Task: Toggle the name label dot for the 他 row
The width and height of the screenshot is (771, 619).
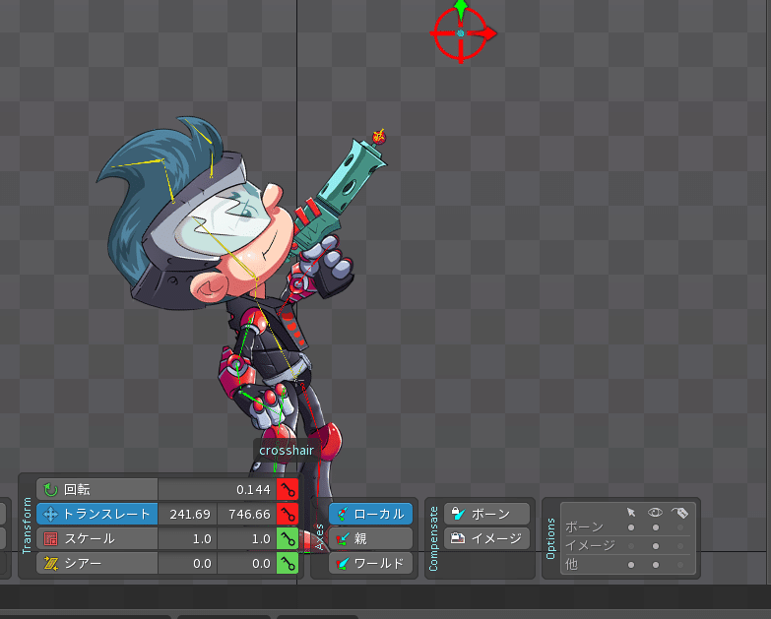Action: coord(680,565)
